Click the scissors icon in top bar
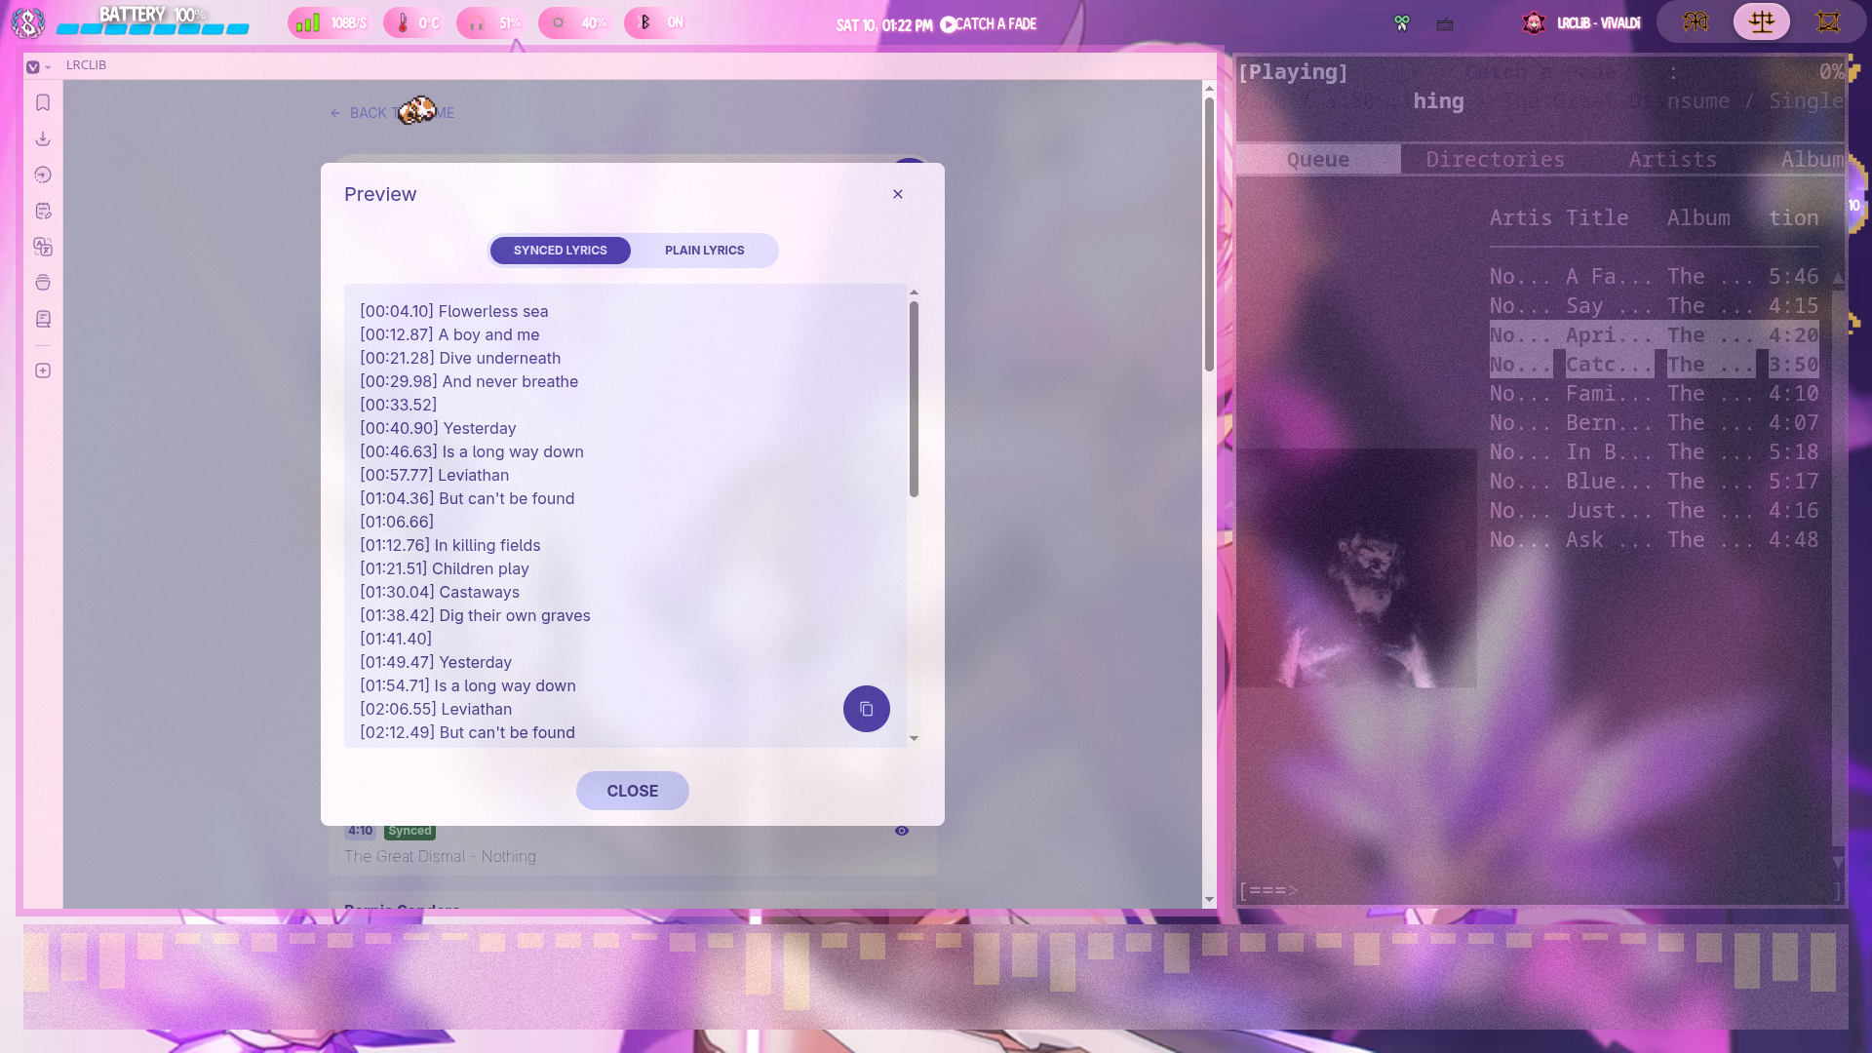 1401,23
